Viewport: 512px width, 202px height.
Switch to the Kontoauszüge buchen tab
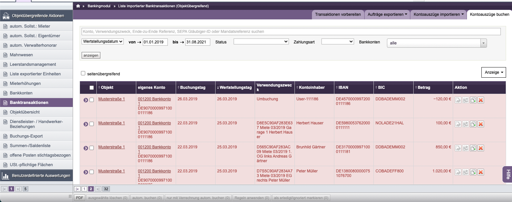[490, 14]
